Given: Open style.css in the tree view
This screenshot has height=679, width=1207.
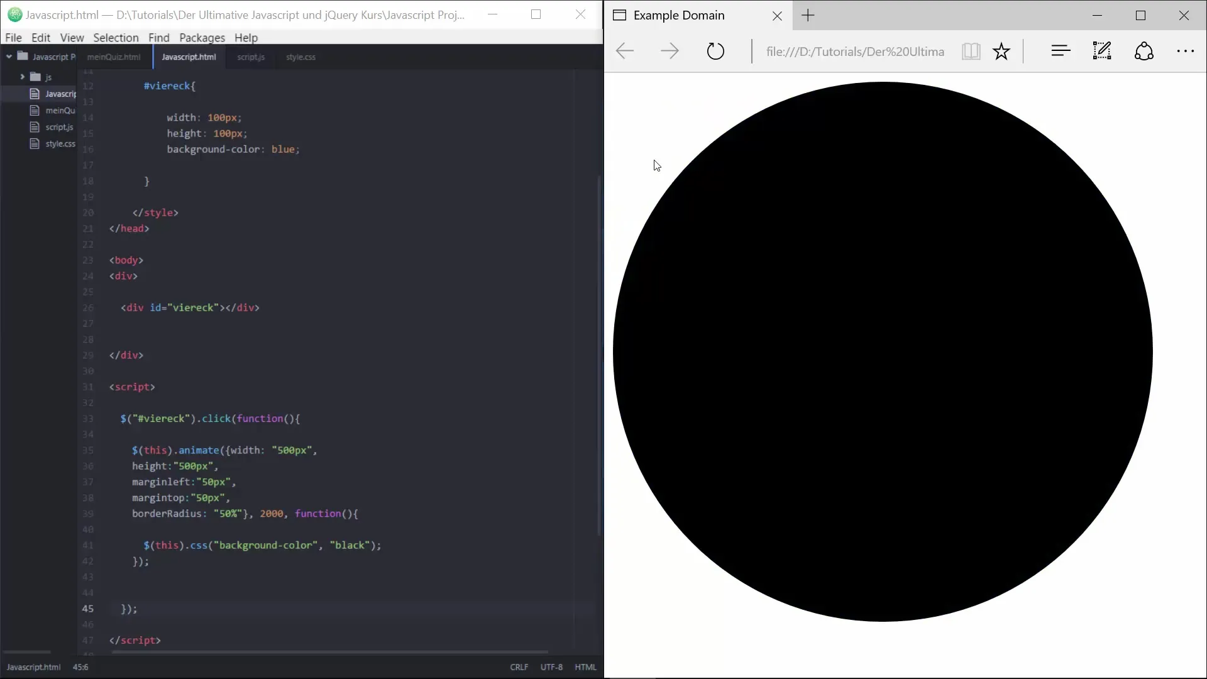Looking at the screenshot, I should pos(60,144).
